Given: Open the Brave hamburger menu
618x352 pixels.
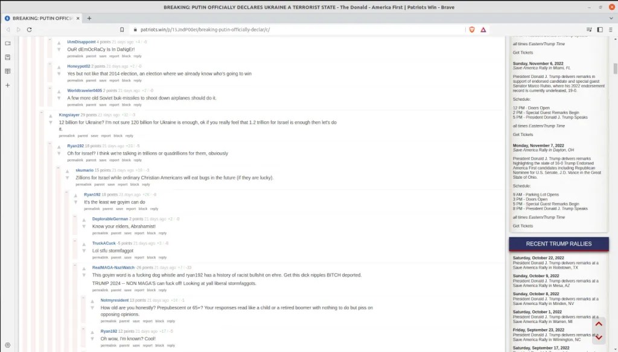Looking at the screenshot, I should click(x=611, y=30).
